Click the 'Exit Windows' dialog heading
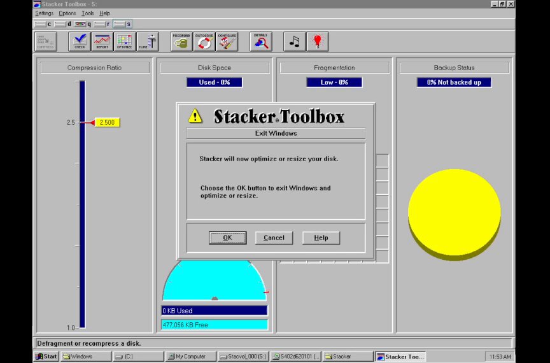The width and height of the screenshot is (550, 363). [276, 133]
